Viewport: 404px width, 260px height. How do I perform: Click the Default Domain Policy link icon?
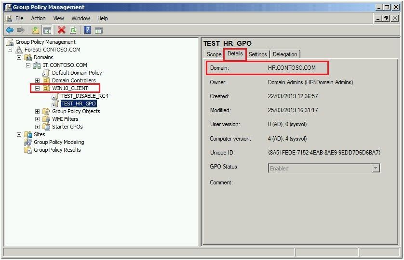click(46, 73)
